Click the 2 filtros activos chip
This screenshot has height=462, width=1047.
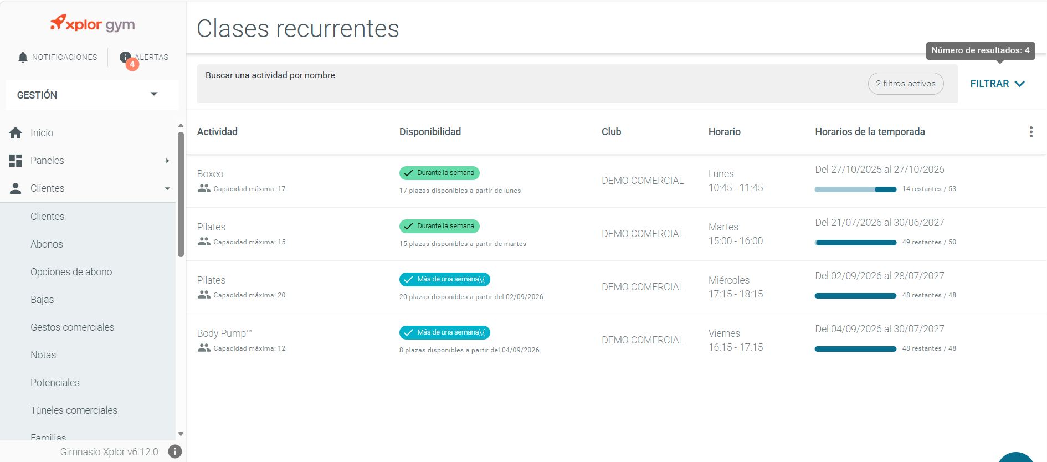click(906, 84)
